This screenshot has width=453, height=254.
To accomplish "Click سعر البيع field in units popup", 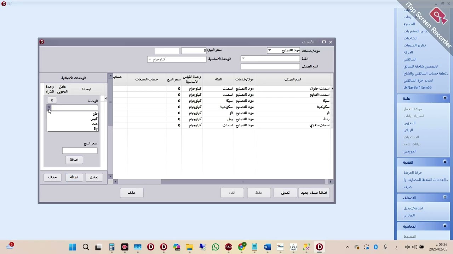I will [x=80, y=151].
